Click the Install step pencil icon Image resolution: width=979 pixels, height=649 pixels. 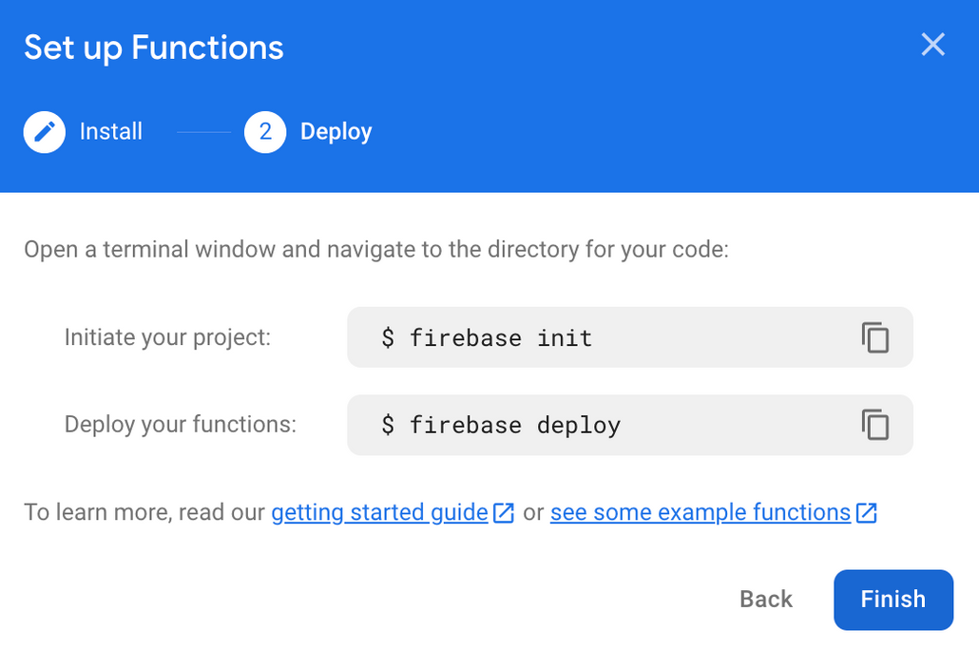[45, 132]
